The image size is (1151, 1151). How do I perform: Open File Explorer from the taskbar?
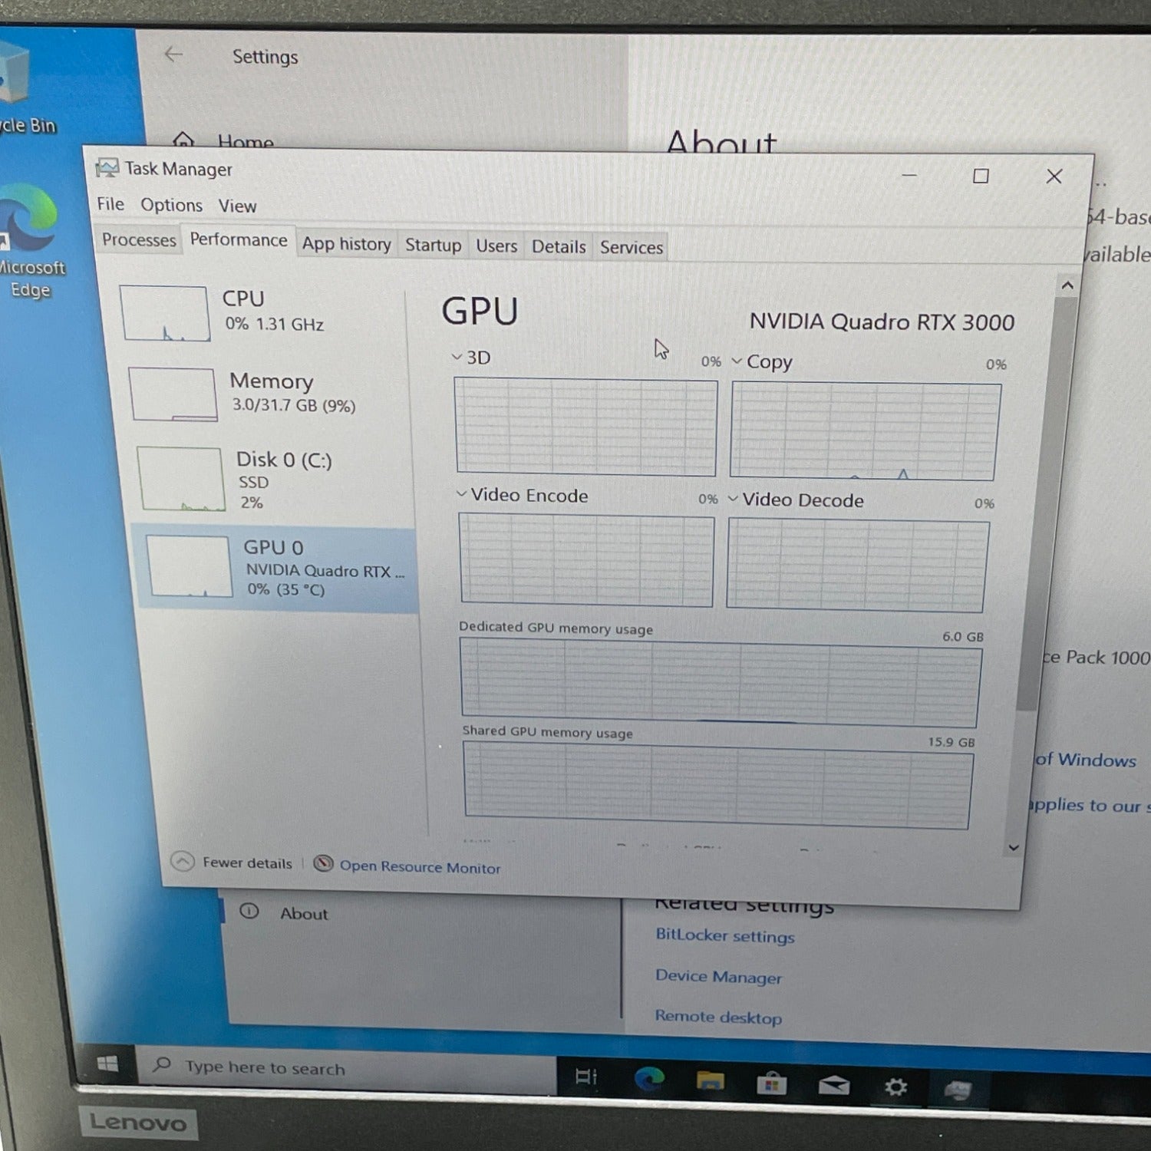pyautogui.click(x=711, y=1082)
